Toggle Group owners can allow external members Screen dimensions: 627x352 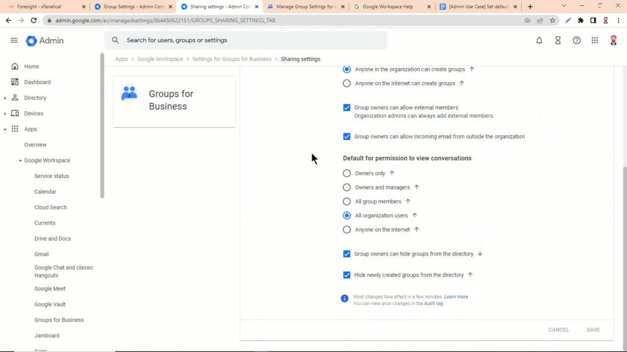pos(347,108)
